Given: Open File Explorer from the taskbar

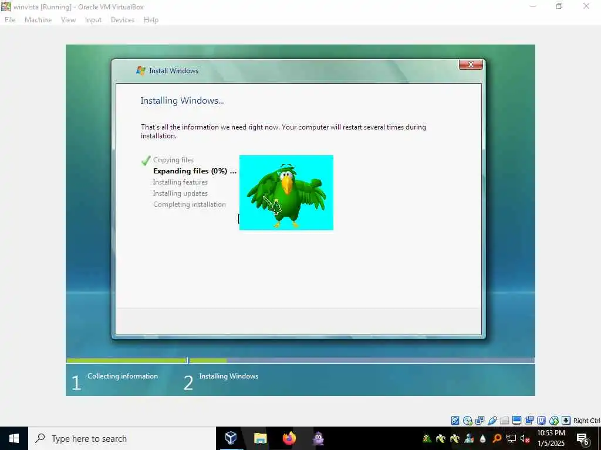Looking at the screenshot, I should [260, 438].
